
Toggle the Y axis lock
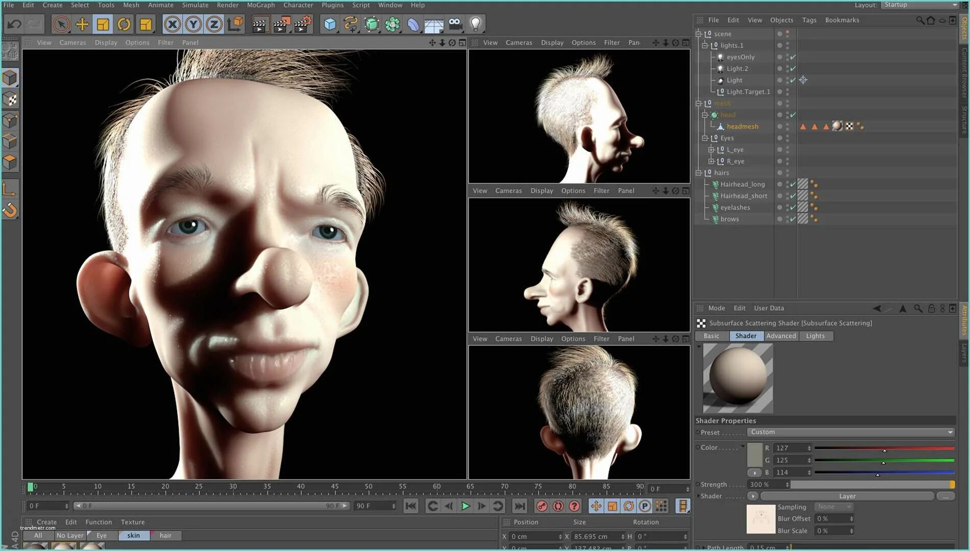point(193,24)
